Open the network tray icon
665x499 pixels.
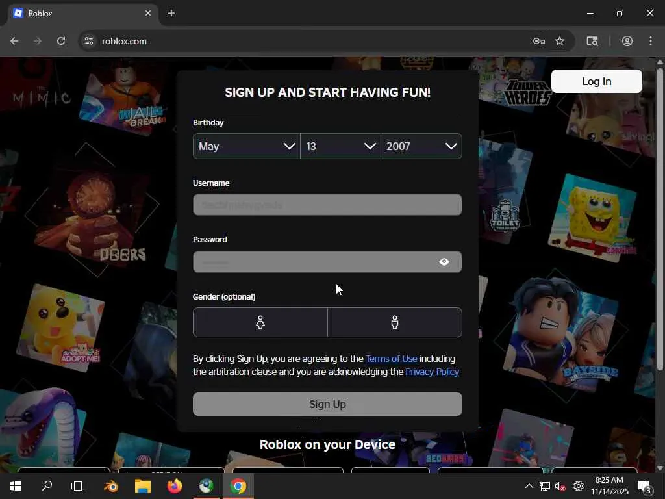(545, 486)
